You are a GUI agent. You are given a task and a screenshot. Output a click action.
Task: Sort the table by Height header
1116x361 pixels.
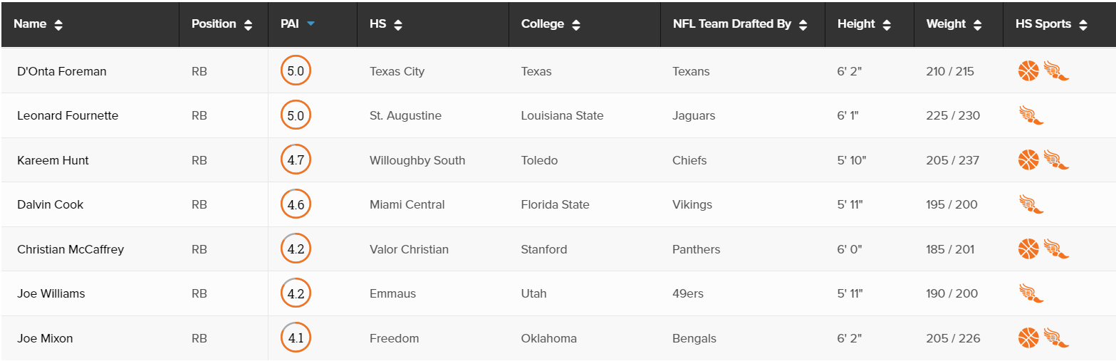(x=865, y=24)
